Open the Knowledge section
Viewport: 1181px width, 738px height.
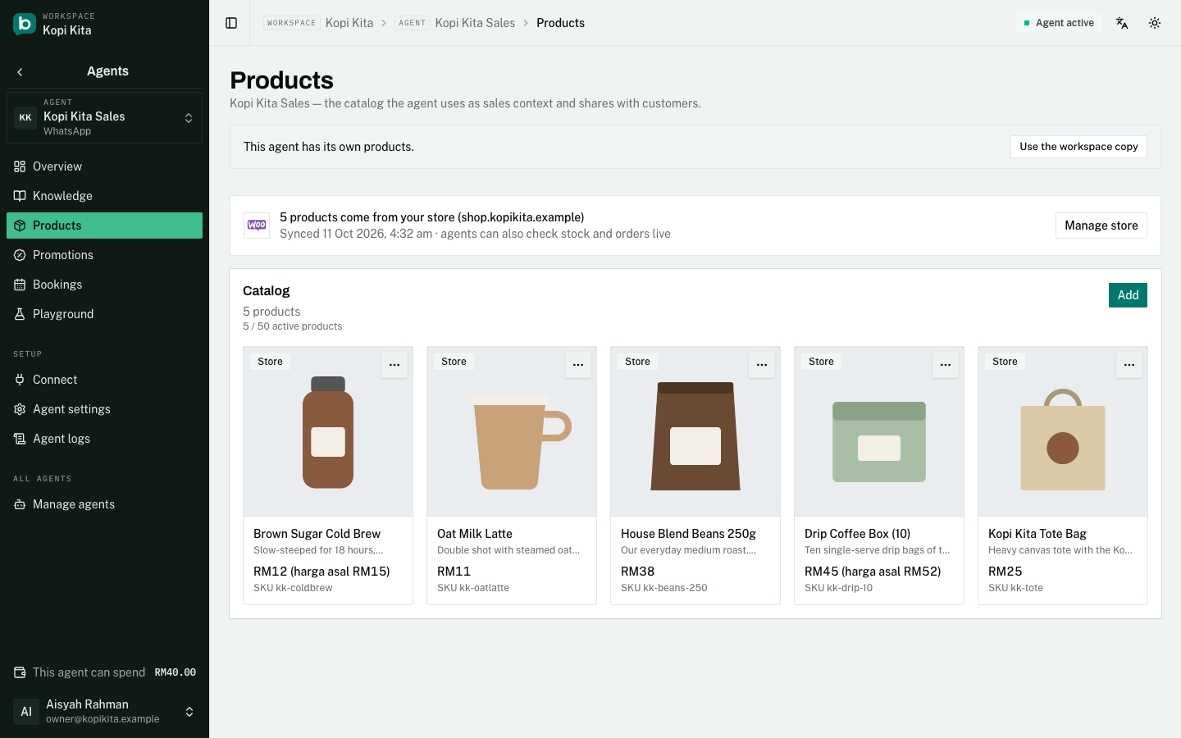(x=104, y=196)
